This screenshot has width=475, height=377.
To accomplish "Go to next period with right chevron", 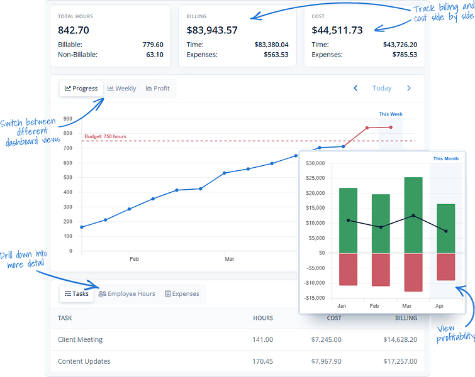I will pos(409,88).
